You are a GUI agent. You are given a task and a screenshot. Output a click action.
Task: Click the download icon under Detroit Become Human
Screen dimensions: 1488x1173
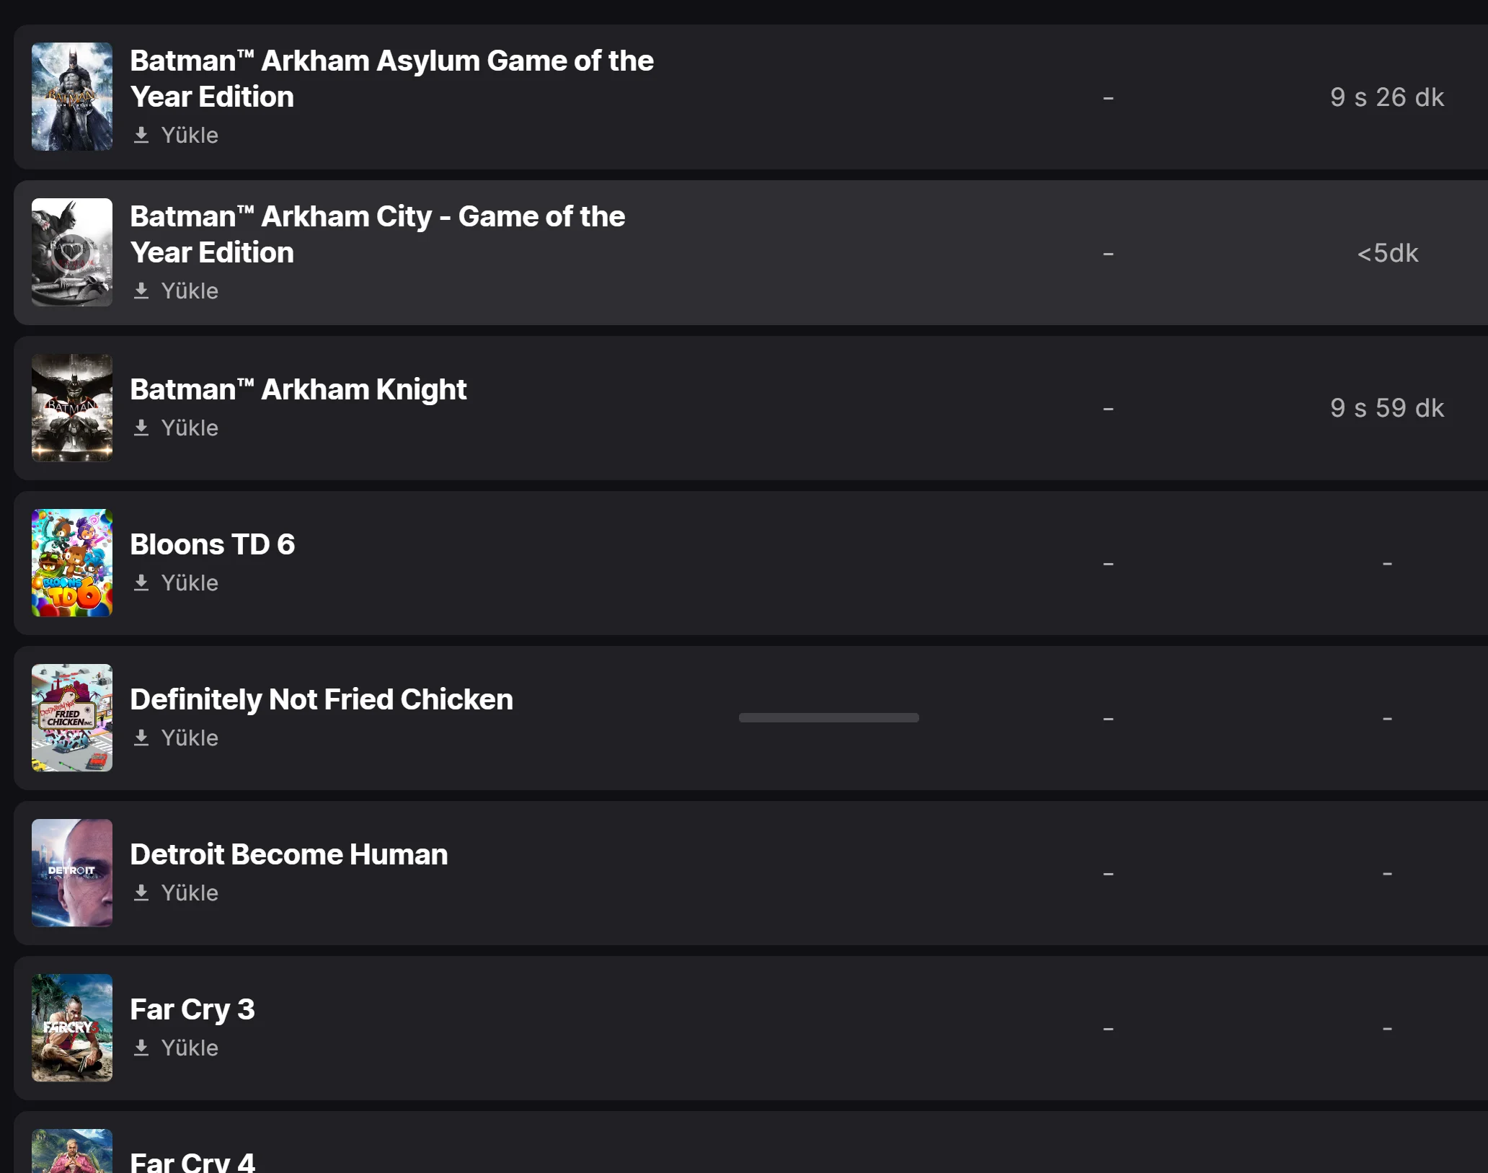(141, 893)
